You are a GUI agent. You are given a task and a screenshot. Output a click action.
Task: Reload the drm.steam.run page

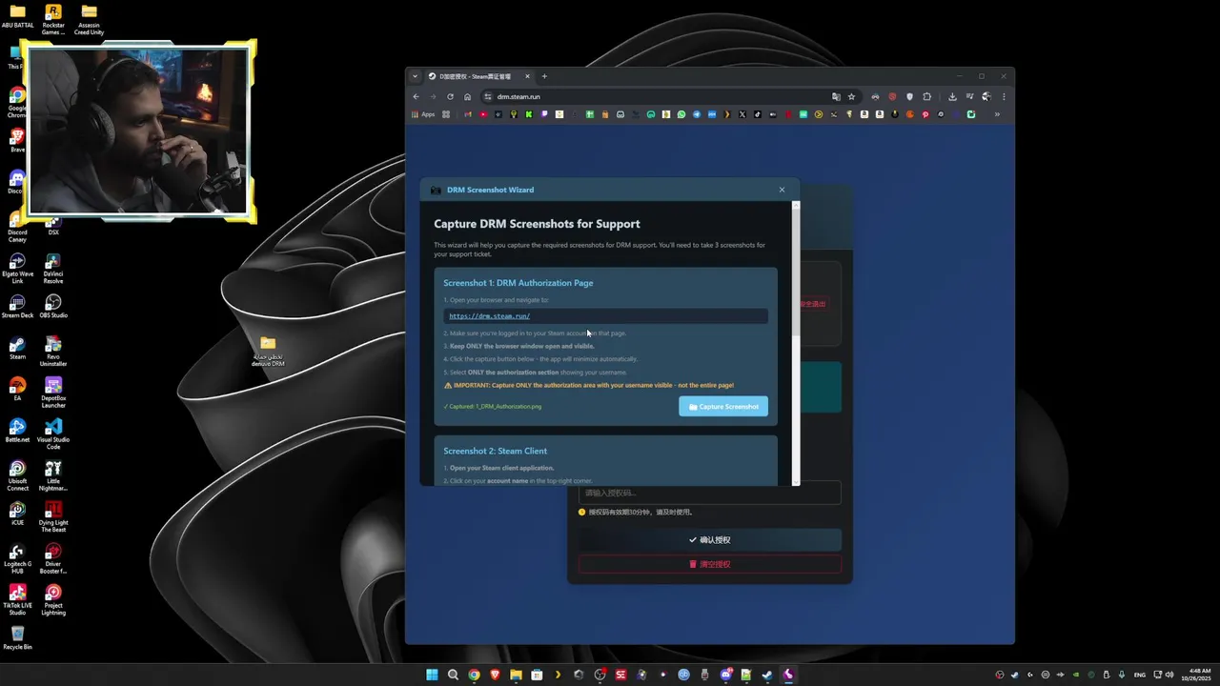pyautogui.click(x=450, y=96)
